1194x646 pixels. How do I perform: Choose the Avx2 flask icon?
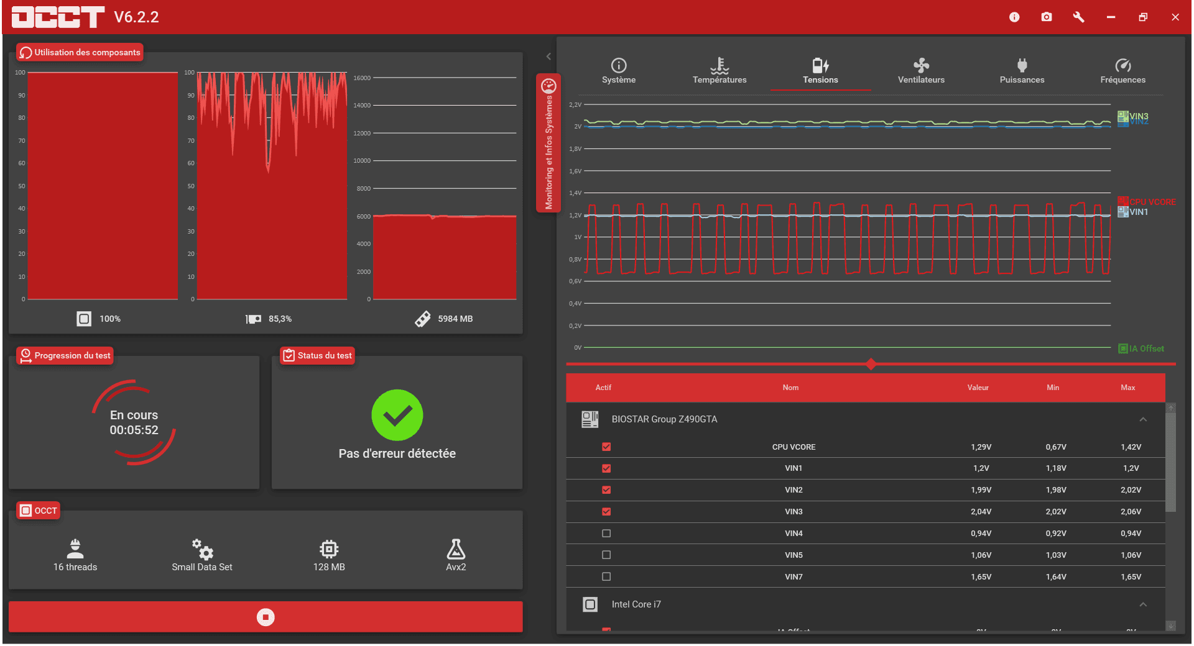456,549
